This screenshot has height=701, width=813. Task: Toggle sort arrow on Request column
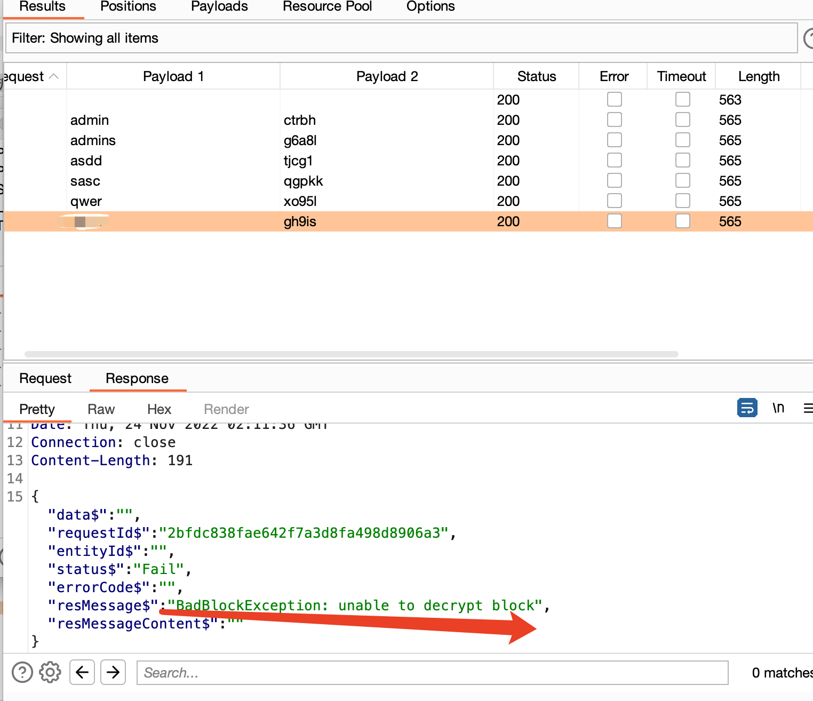pos(53,76)
